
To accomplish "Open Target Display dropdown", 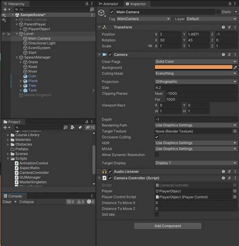I will coord(196,163).
